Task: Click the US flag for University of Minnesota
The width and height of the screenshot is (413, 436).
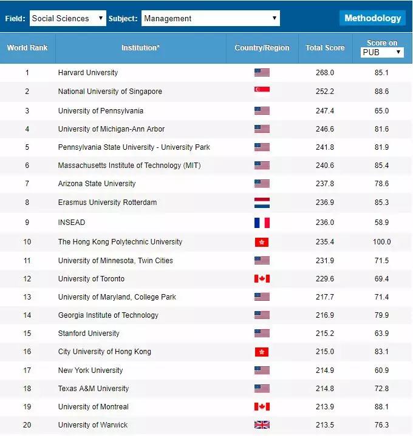Action: tap(262, 261)
